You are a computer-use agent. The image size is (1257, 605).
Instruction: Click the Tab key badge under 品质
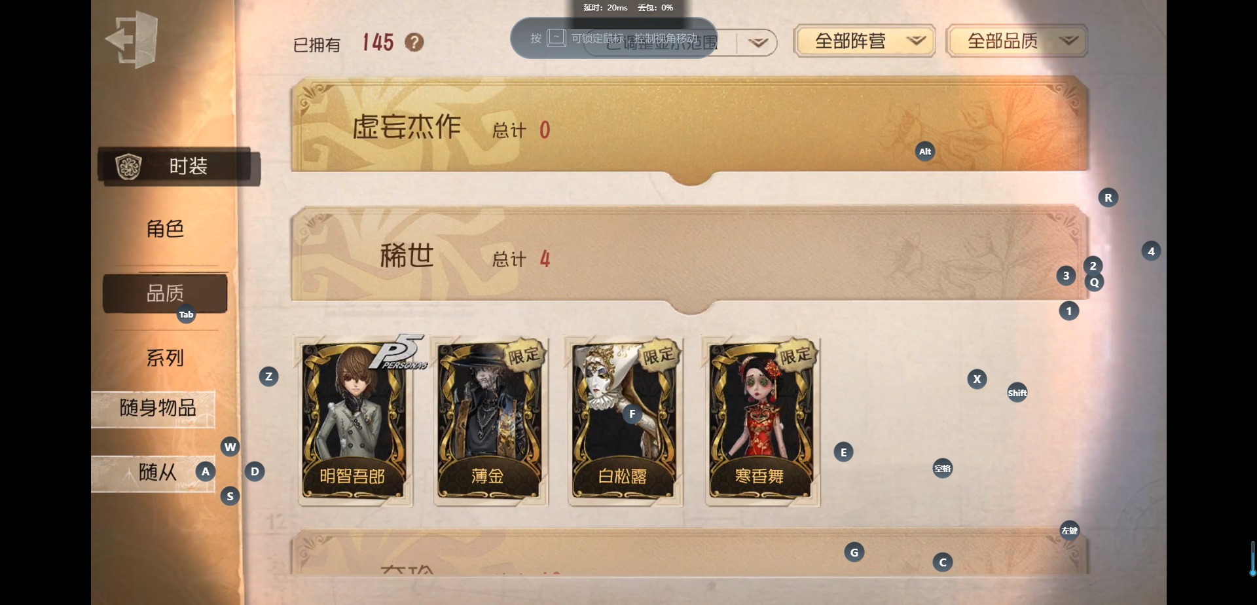pos(186,315)
